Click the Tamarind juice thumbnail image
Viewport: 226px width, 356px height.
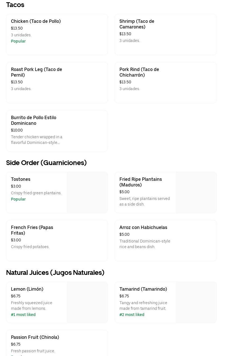pos(196,302)
